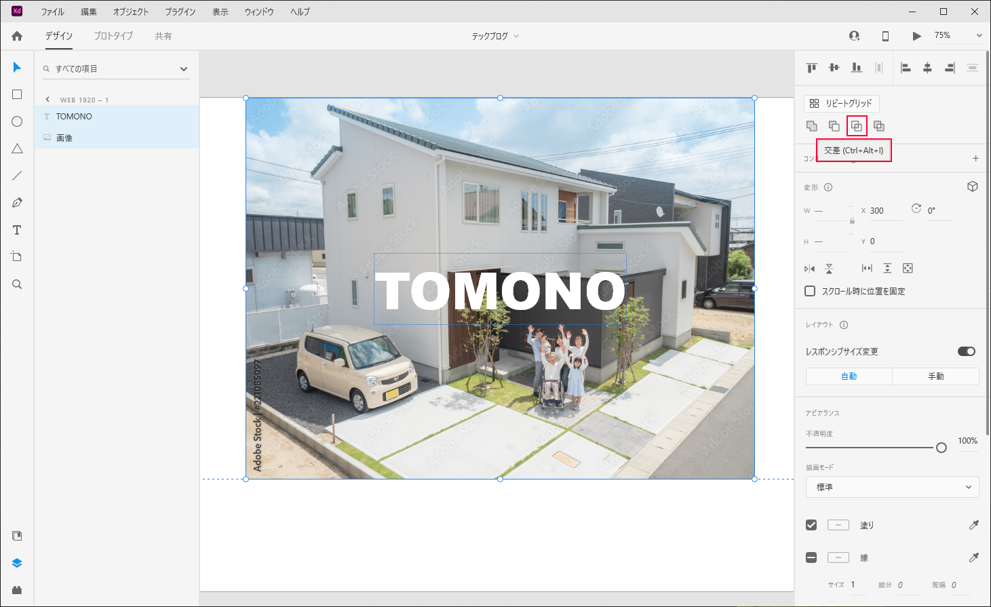
Task: Uncheck the 塗り fill checkbox
Action: (x=810, y=524)
